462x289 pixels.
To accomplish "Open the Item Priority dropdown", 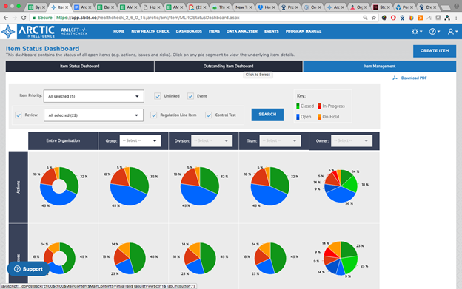I will click(x=94, y=96).
